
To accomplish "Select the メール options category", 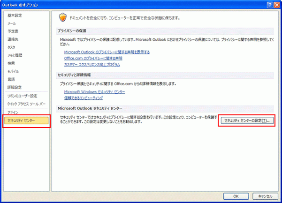I will click(12, 23).
